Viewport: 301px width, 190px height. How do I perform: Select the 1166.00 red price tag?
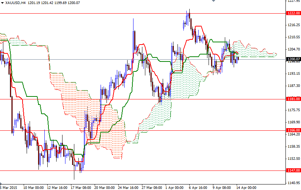pos(293,130)
